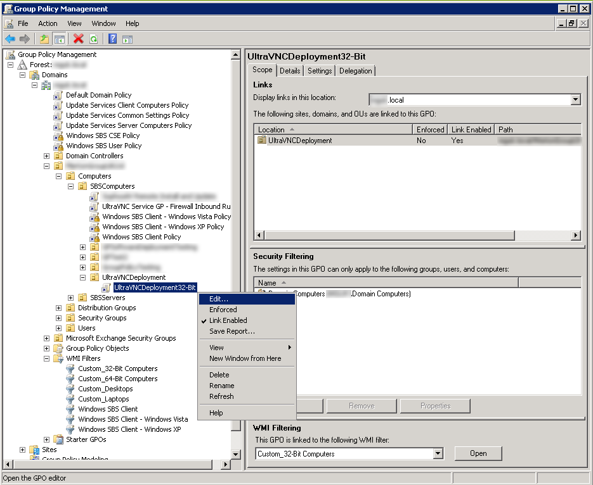593x485 pixels.
Task: Click the Default Domain Policy GPO icon
Action: pyautogui.click(x=58, y=95)
